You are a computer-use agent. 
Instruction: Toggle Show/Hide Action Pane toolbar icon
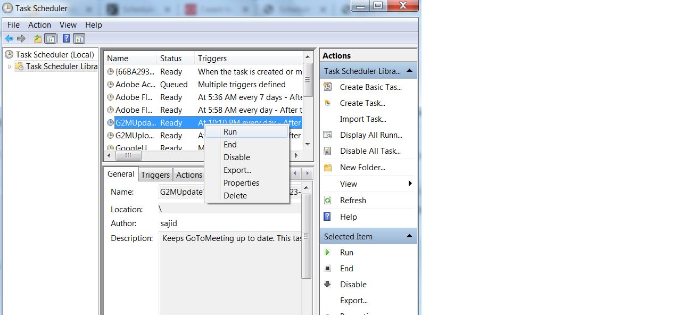point(79,38)
